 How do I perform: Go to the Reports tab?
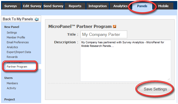[75, 6]
